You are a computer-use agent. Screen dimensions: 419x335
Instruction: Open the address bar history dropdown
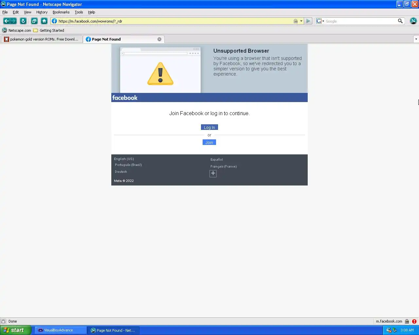tap(301, 21)
